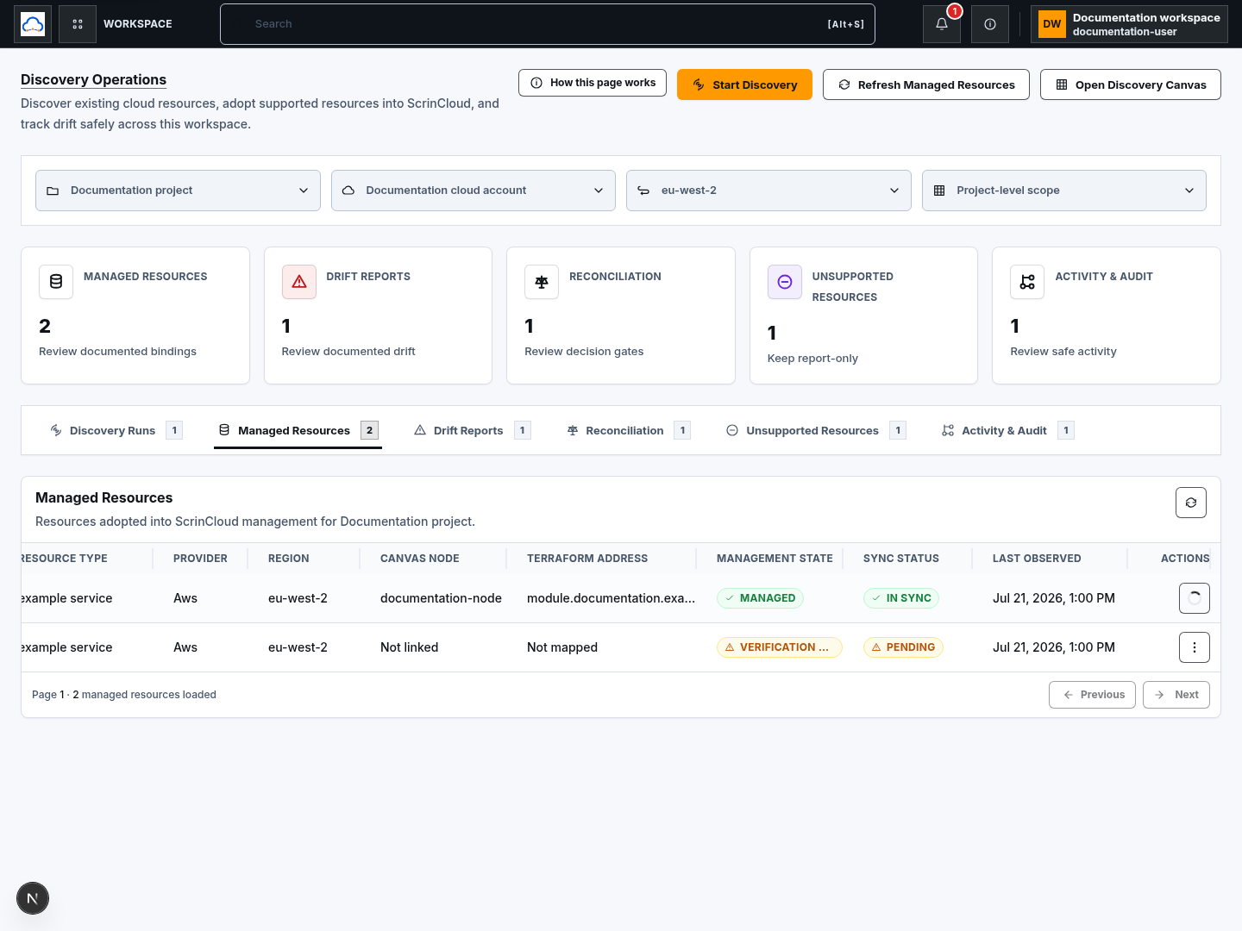Open the Discovery Canvas

point(1131,84)
